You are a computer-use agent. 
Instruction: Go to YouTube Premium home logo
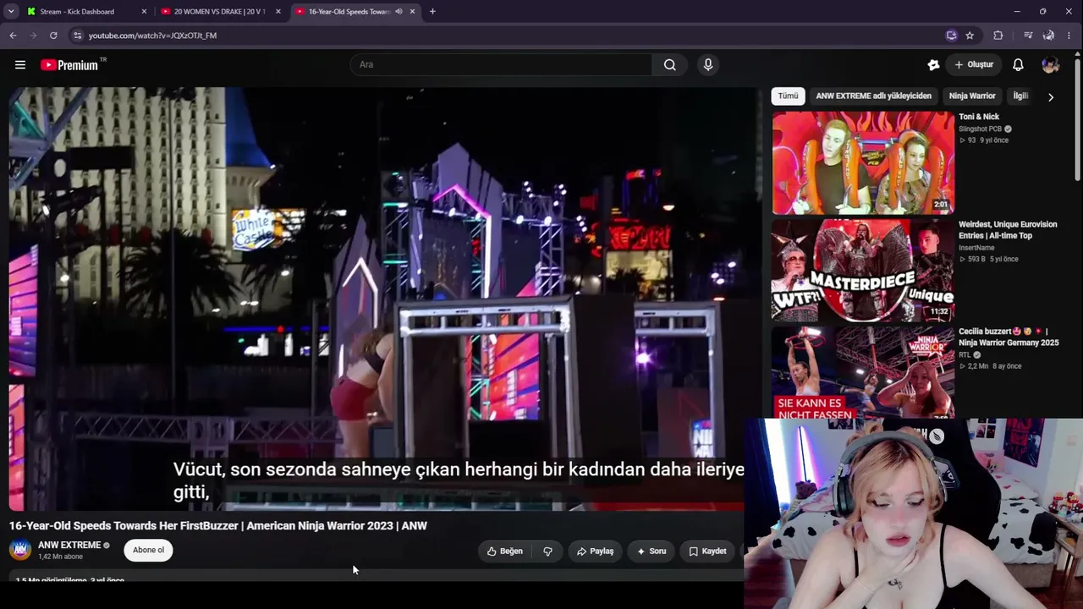[69, 65]
